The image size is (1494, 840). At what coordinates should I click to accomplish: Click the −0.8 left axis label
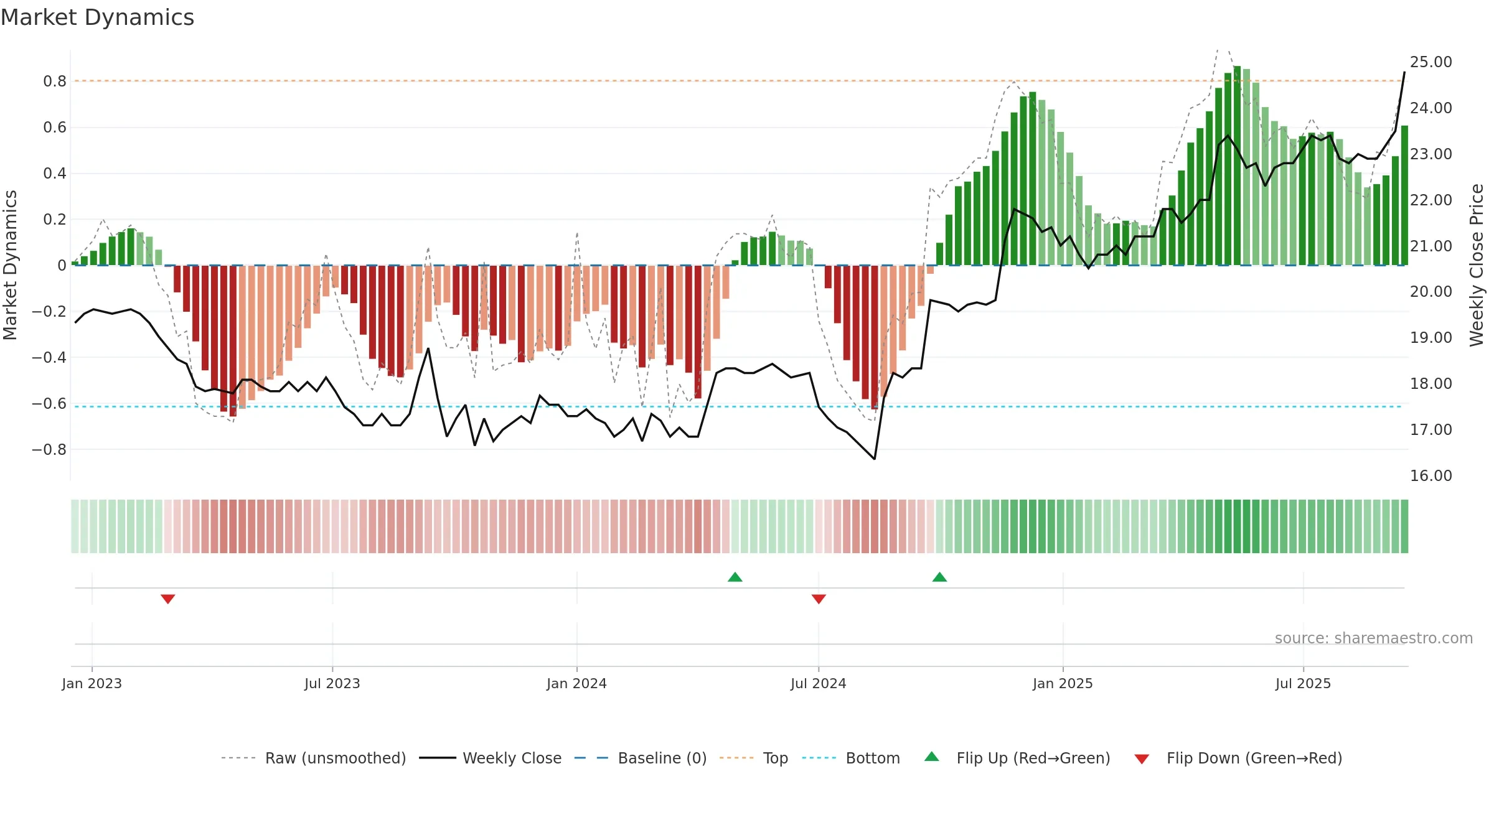pos(49,449)
